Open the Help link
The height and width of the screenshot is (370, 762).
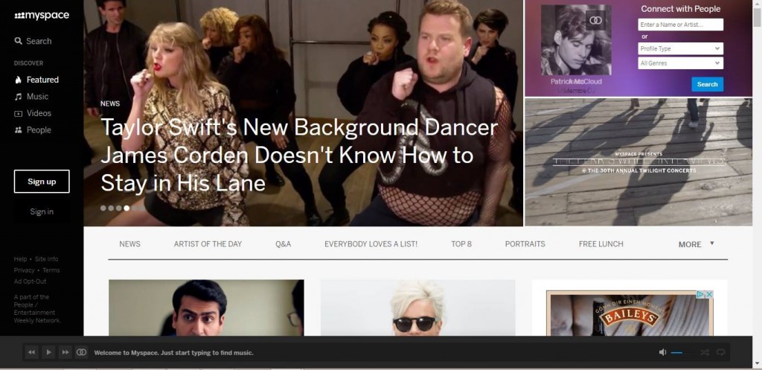(x=20, y=259)
